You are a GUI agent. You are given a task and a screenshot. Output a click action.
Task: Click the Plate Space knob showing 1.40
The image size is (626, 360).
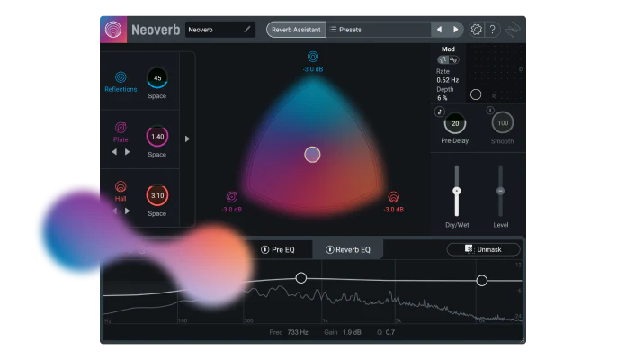pyautogui.click(x=157, y=137)
